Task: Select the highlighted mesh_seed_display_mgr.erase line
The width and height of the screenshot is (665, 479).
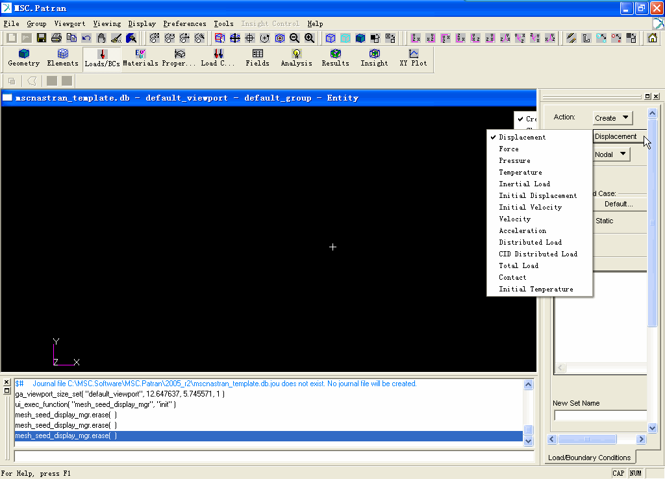Action: pos(268,436)
